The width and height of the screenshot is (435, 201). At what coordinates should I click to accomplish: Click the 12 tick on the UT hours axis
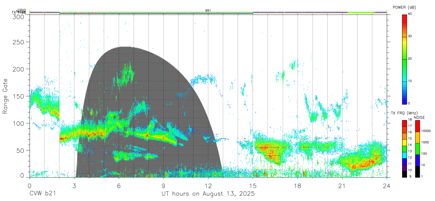pyautogui.click(x=208, y=185)
